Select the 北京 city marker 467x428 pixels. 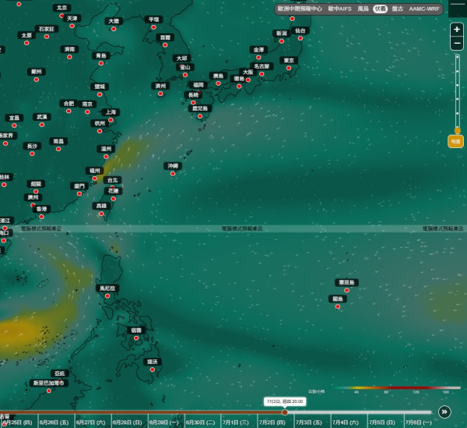61,16
